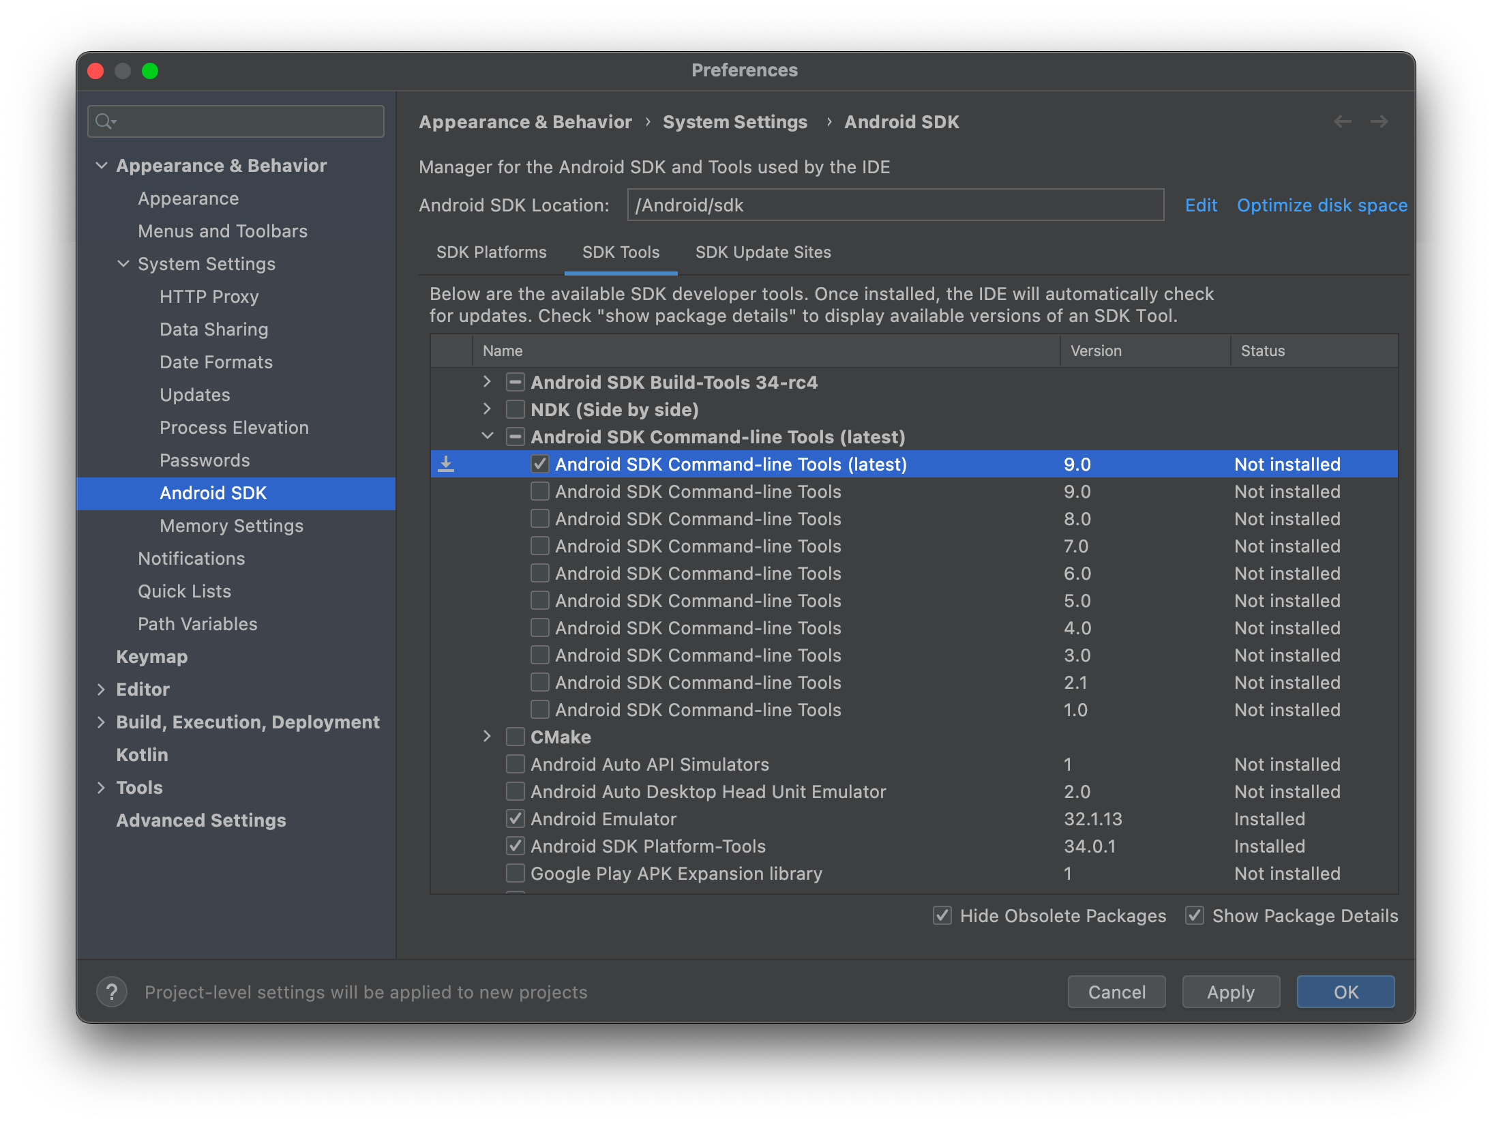Select Memory Settings in the sidebar
This screenshot has height=1124, width=1492.
pos(231,525)
